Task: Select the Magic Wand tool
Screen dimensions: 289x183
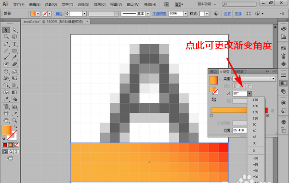Action: pos(6,37)
